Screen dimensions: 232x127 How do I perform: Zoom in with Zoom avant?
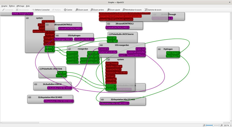coord(82,10)
